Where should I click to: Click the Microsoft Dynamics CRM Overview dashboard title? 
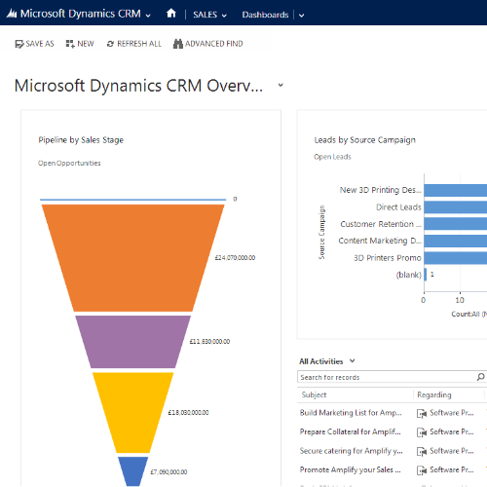[x=138, y=86]
